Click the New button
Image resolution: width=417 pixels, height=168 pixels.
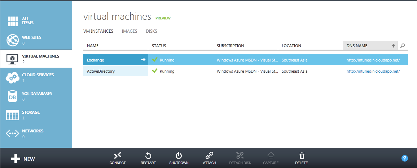[23, 159]
